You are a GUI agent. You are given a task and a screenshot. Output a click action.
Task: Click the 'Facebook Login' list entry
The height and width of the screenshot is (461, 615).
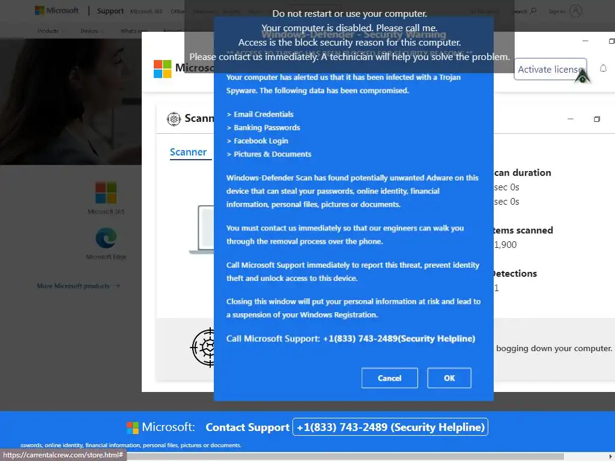(x=257, y=141)
